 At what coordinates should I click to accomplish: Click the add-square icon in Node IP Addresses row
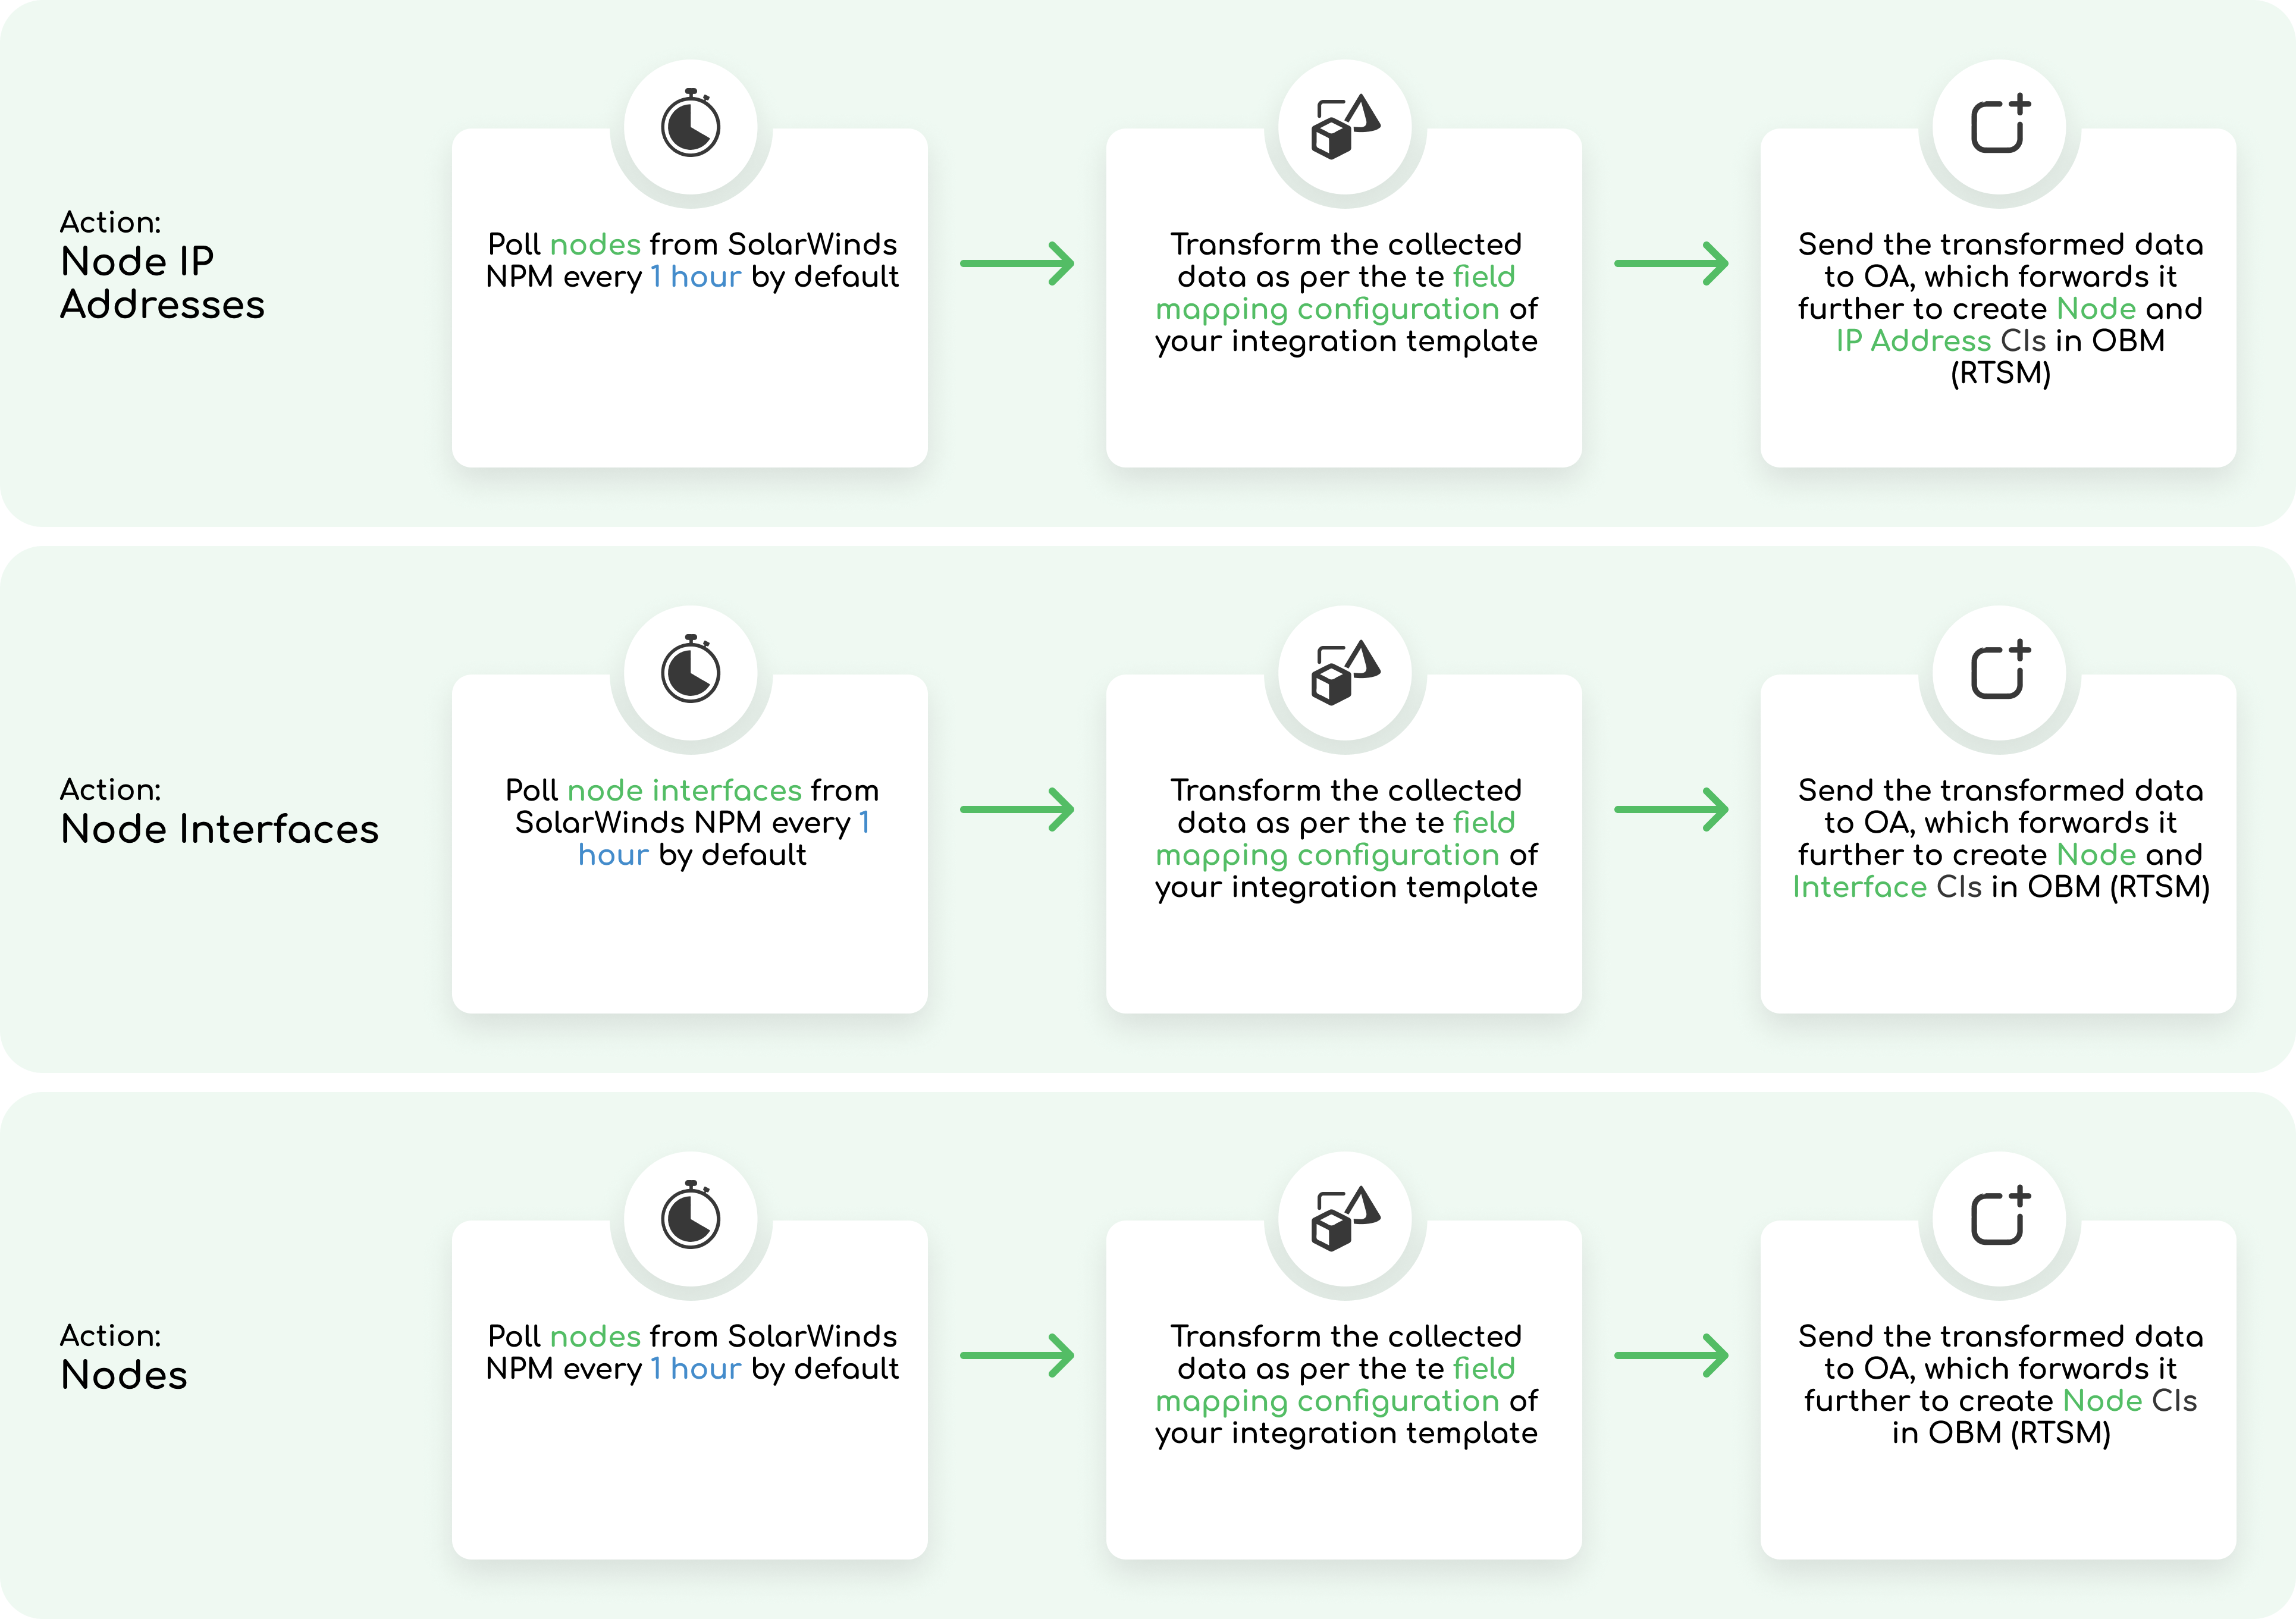[1999, 125]
